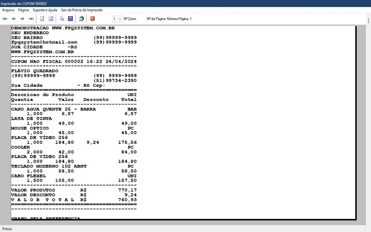Select single page view icon
Image resolution: width=371 pixels, height=232 pixels.
tap(42, 19)
